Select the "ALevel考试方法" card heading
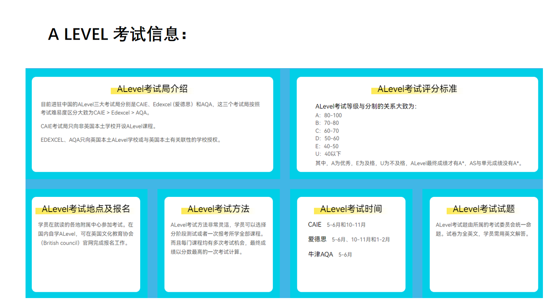Viewport: 558px width, 306px height. click(218, 209)
